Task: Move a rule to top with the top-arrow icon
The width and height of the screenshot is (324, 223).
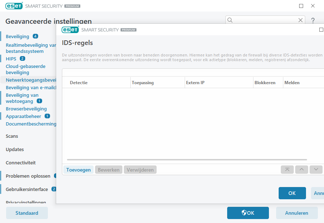Action: (287, 169)
